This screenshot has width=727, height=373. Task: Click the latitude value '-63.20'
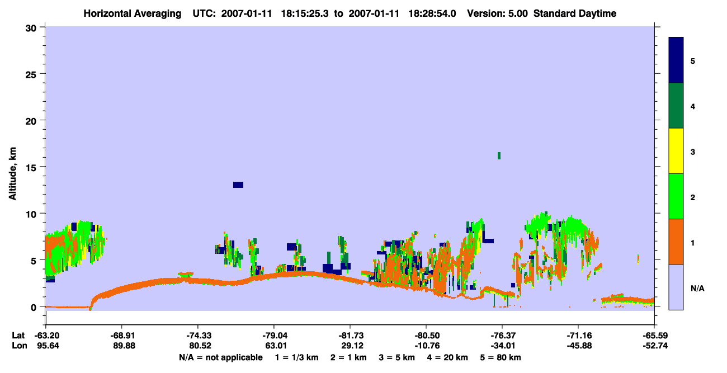pos(46,336)
